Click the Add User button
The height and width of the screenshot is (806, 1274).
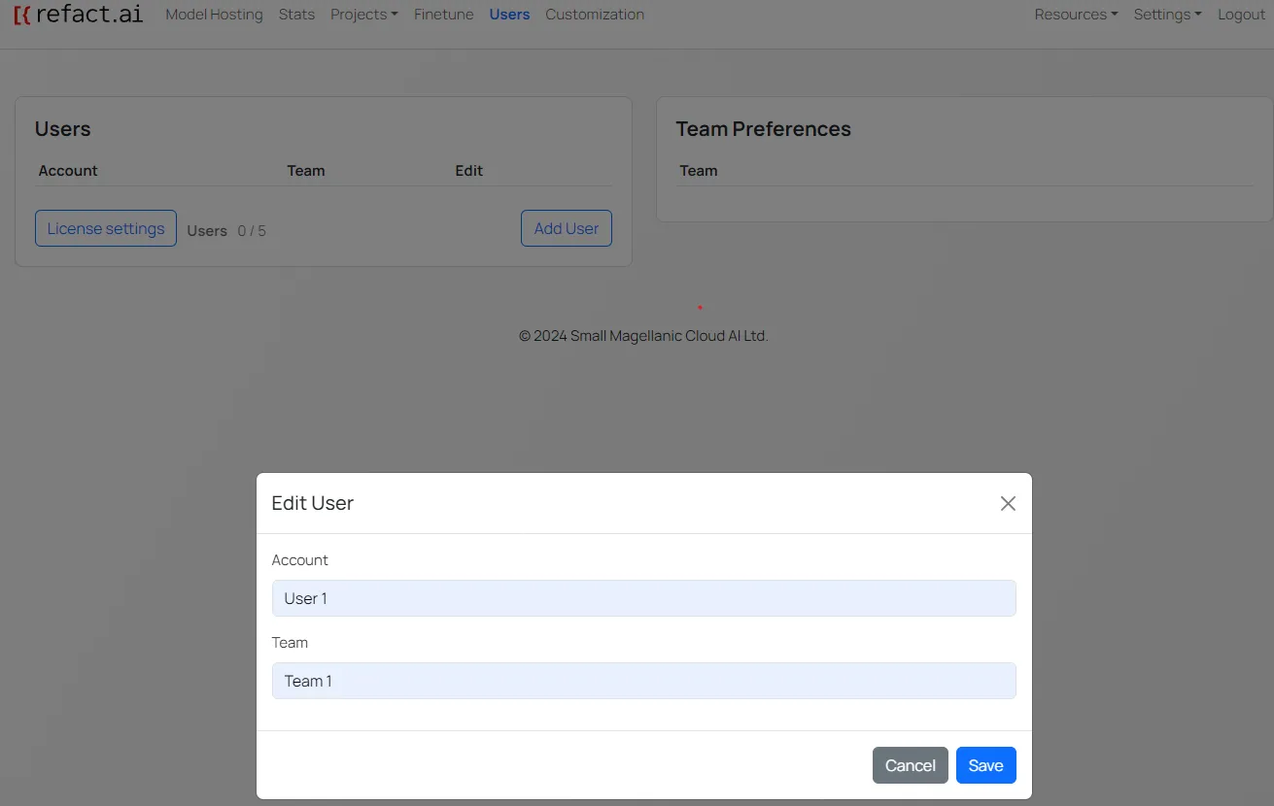point(567,228)
